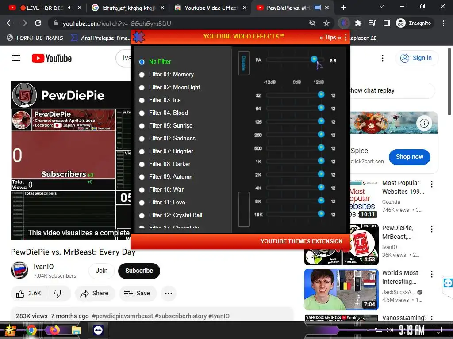Subscribe to IvanIO
The image size is (453, 339).
coord(139,271)
